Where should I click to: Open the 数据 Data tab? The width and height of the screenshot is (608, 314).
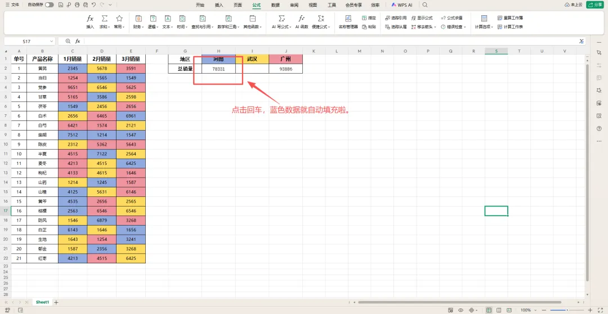point(275,5)
